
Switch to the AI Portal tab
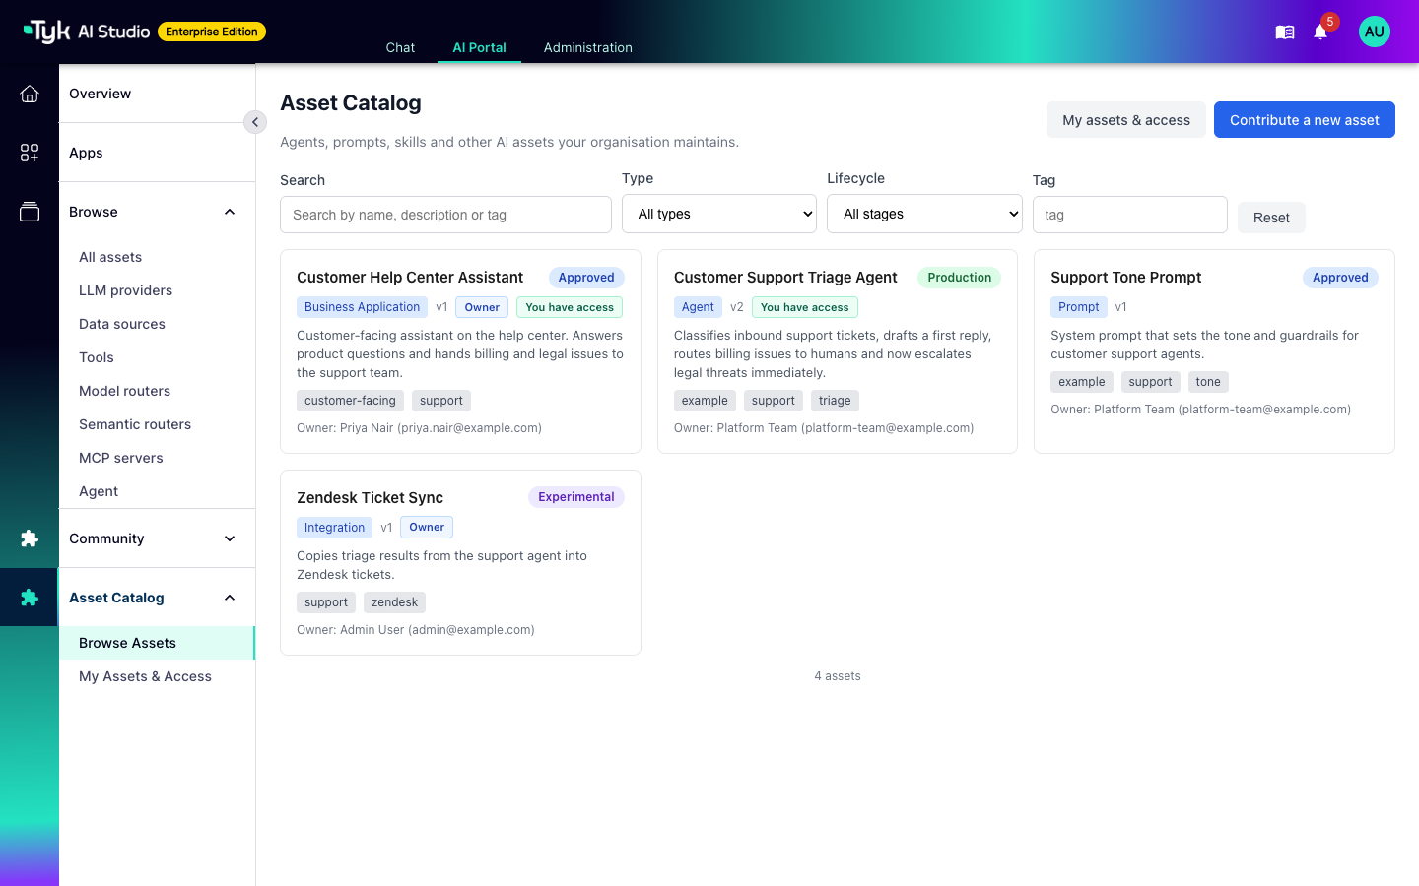479,47
